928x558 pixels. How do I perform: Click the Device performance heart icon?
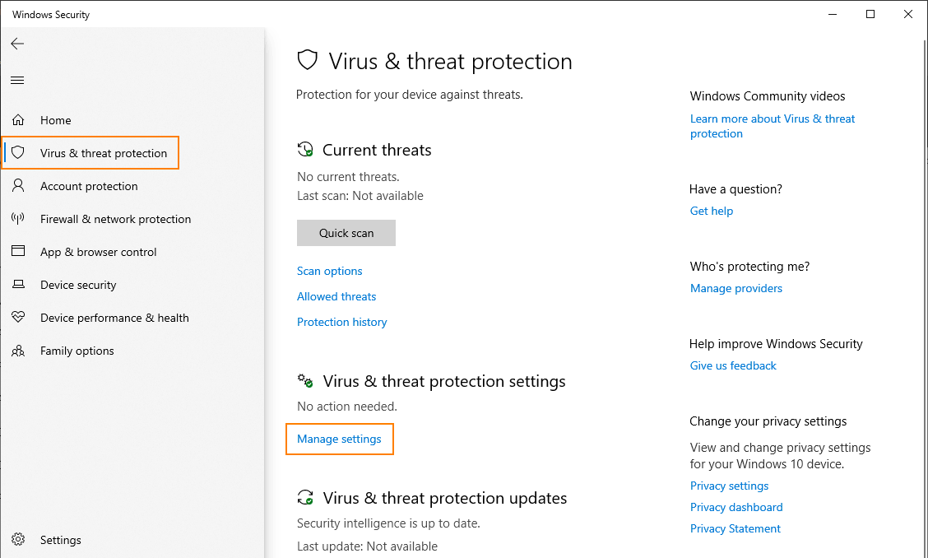(18, 318)
